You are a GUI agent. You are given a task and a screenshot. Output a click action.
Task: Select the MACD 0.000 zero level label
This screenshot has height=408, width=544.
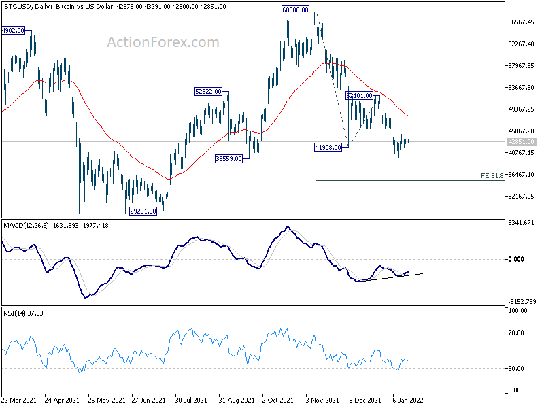click(516, 259)
